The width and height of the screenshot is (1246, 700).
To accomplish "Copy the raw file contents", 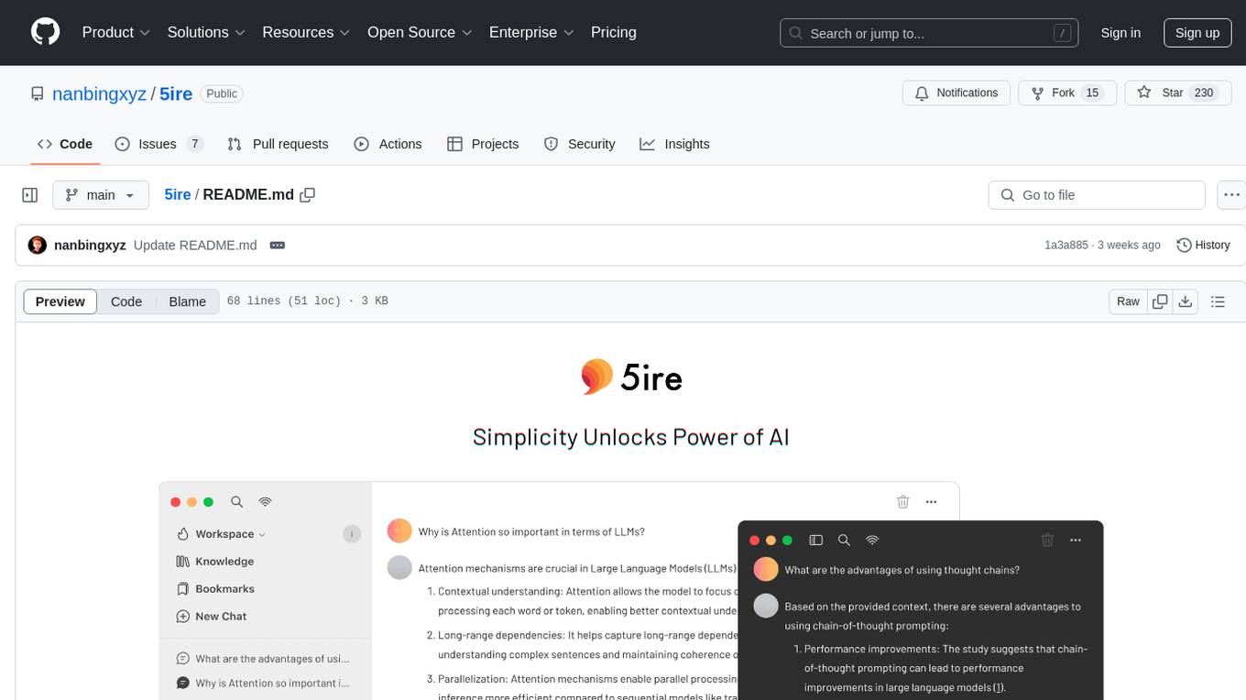I will click(1160, 301).
